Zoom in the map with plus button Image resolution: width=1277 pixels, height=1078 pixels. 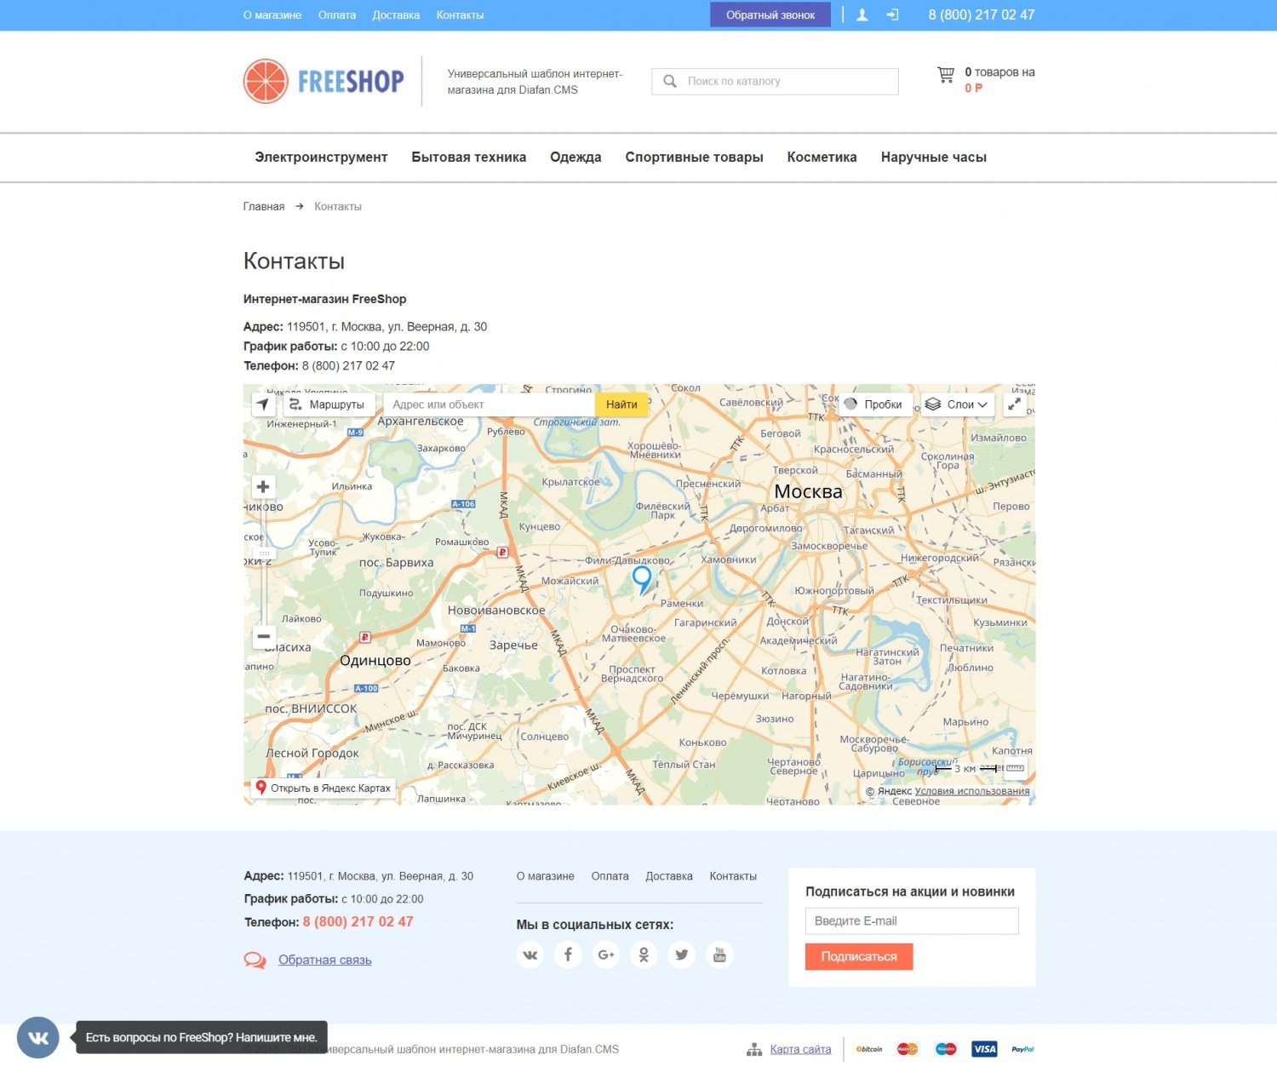264,486
